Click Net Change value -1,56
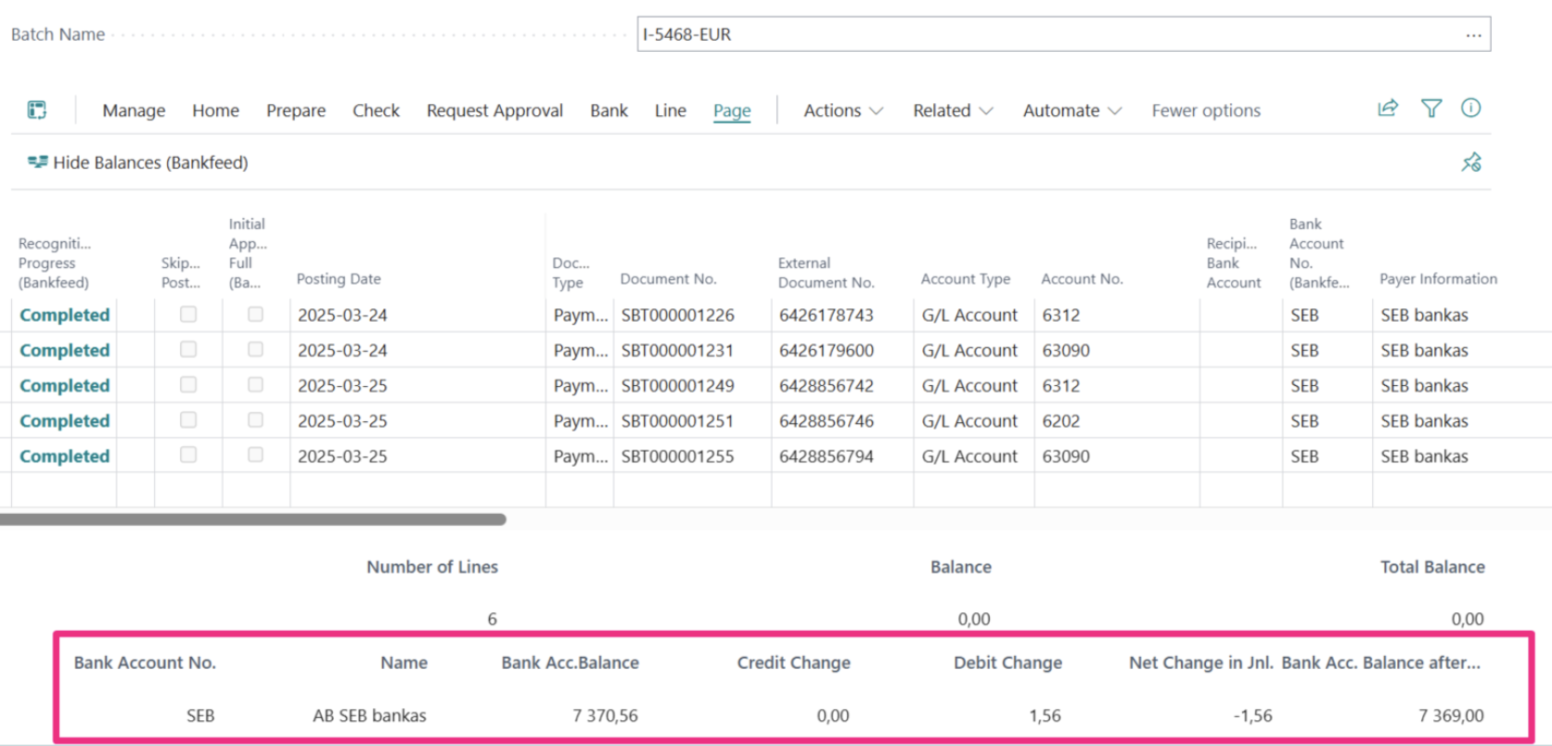 [x=1252, y=715]
